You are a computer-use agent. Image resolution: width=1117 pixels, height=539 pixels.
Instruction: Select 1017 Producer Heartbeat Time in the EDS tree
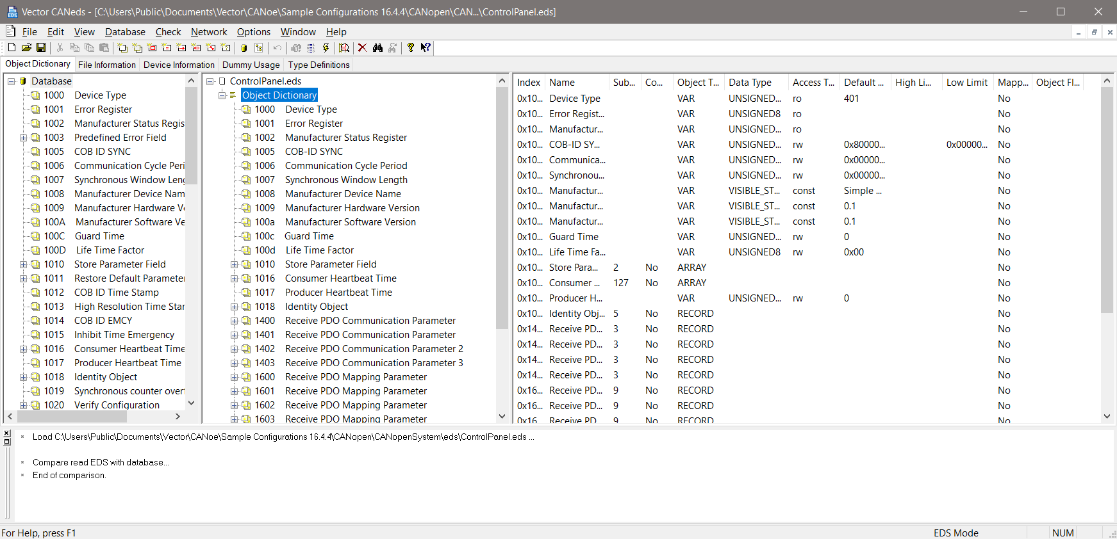pos(338,293)
